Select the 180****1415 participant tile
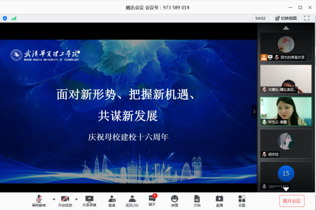The width and height of the screenshot is (316, 210). (x=286, y=176)
